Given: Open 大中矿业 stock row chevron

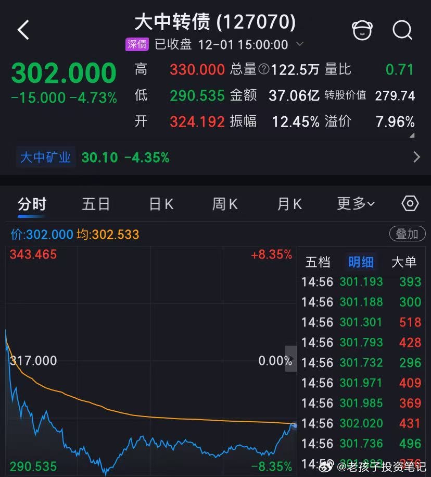Looking at the screenshot, I should pyautogui.click(x=417, y=157).
